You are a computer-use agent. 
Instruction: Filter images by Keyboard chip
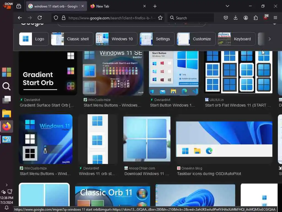click(237, 39)
